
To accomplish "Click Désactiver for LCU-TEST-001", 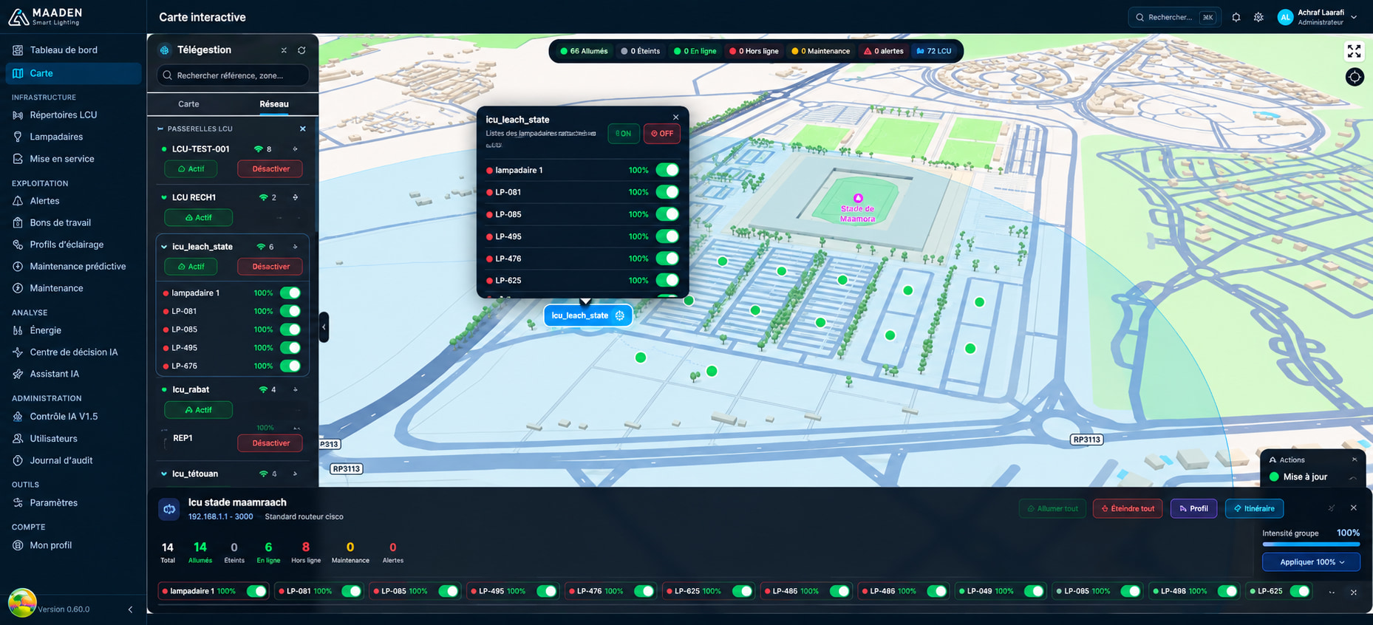I will [270, 169].
